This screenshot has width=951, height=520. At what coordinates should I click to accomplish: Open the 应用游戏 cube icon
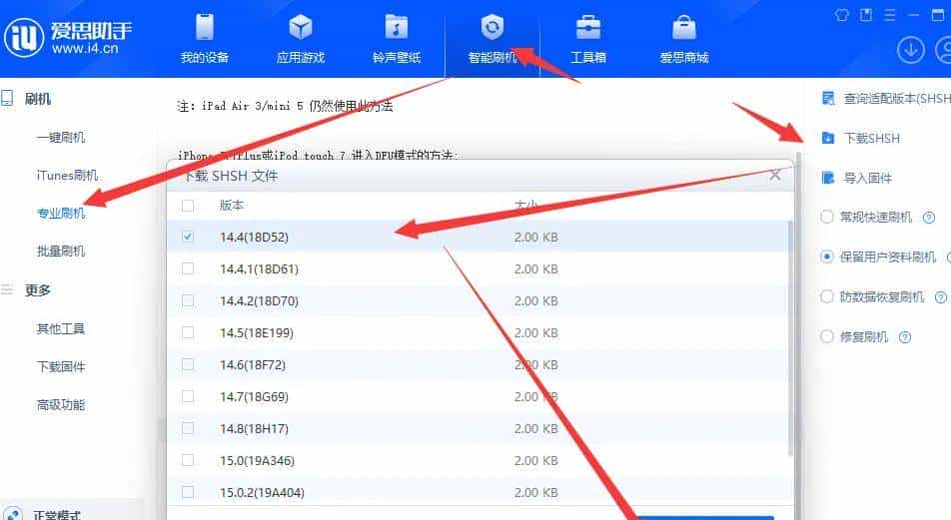(301, 27)
